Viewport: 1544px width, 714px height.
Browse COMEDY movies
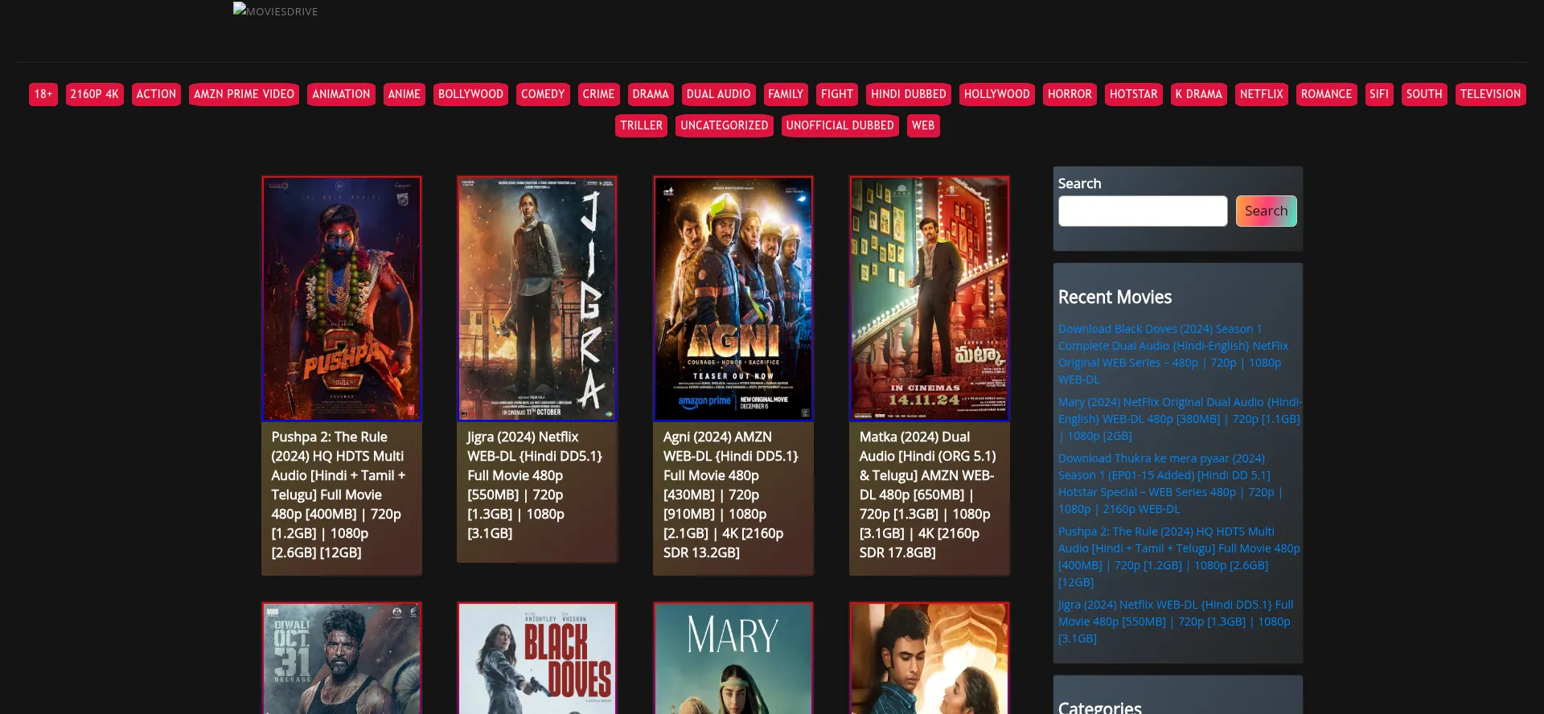543,94
